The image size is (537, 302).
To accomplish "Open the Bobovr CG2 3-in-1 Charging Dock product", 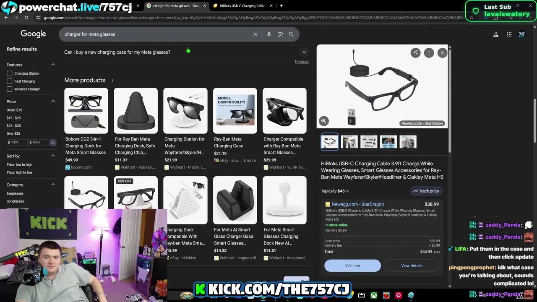I will click(x=86, y=128).
